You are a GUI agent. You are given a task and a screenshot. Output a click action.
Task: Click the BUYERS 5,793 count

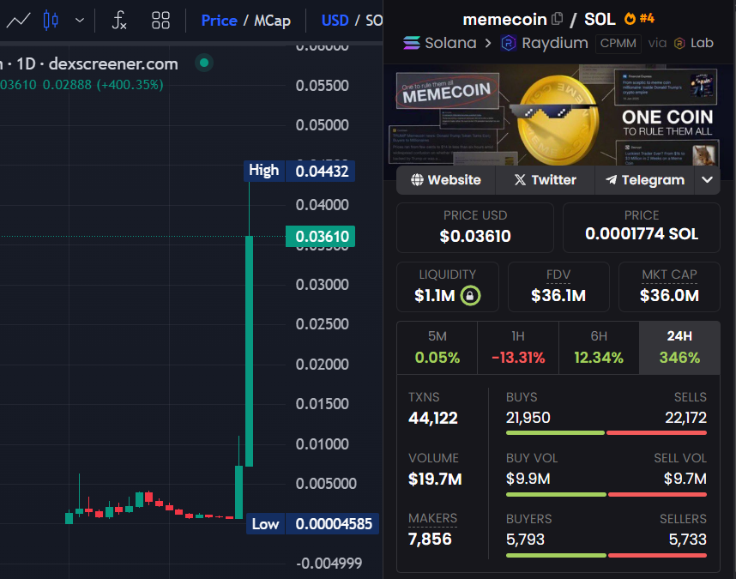click(x=525, y=540)
